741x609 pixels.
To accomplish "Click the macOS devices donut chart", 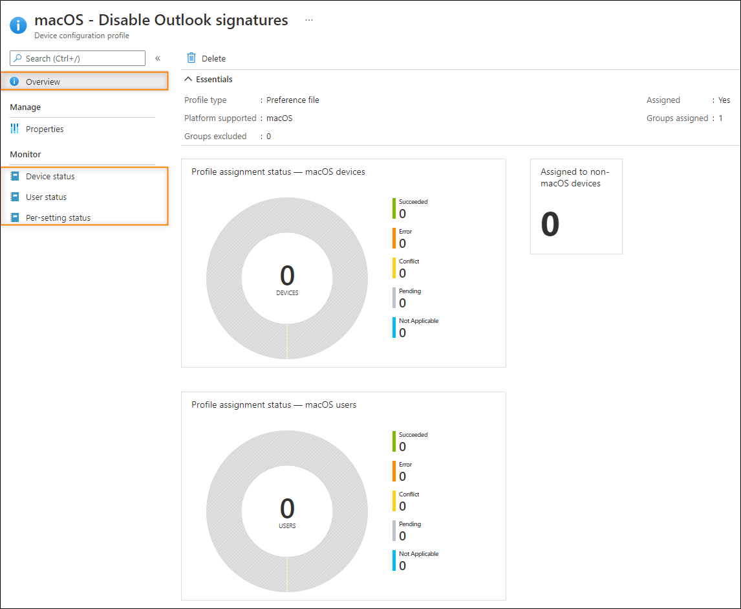I will 287,278.
